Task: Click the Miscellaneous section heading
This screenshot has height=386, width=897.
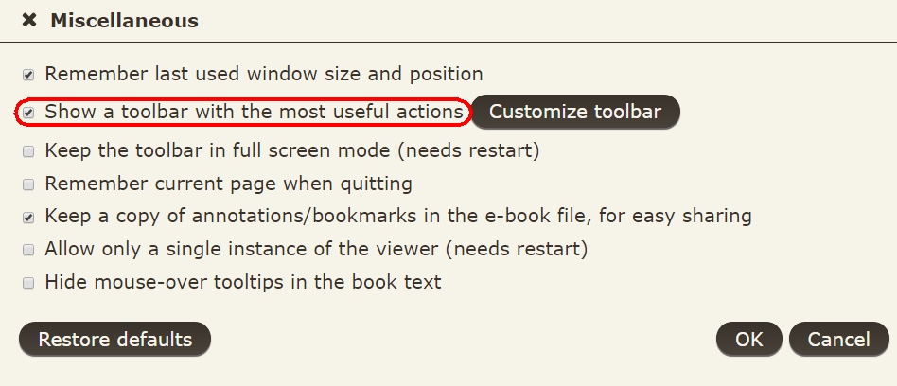Action: tap(124, 21)
